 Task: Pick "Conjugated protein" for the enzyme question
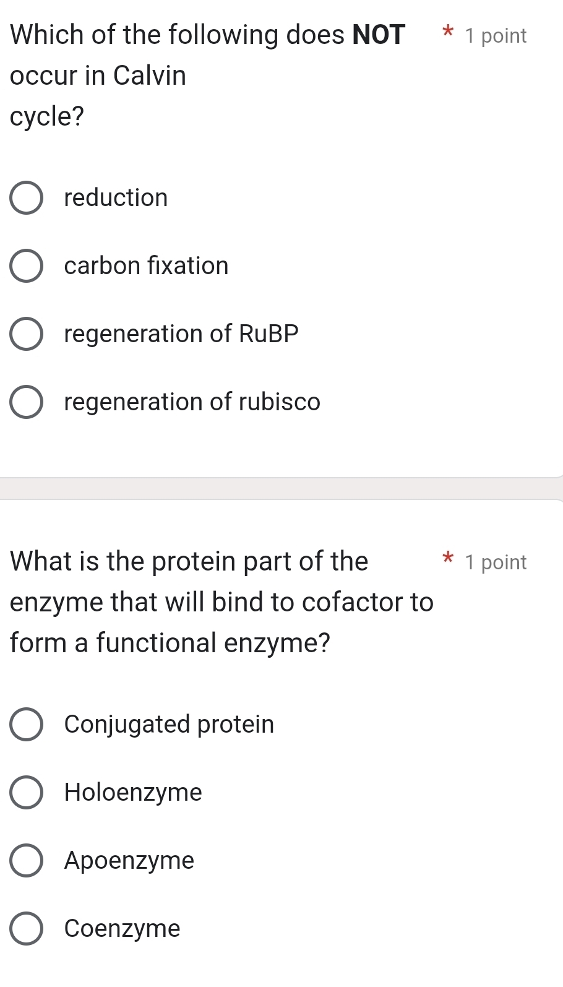(26, 724)
